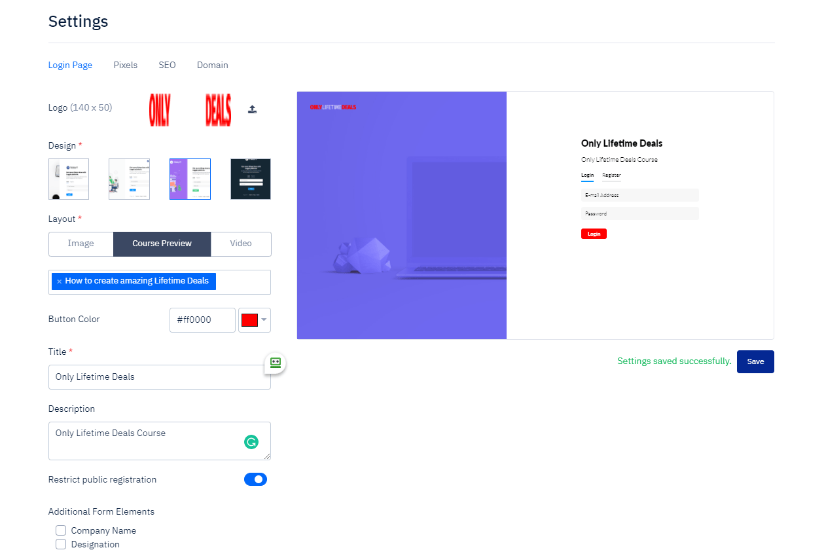Screen dimensions: 826x550
Task: Go to the Domain tab
Action: pyautogui.click(x=212, y=65)
